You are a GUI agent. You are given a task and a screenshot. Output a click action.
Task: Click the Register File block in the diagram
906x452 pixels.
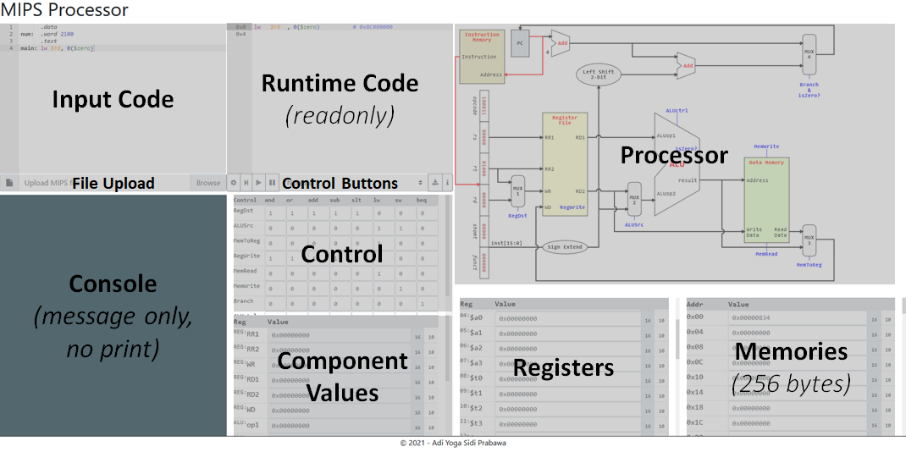[x=565, y=164]
